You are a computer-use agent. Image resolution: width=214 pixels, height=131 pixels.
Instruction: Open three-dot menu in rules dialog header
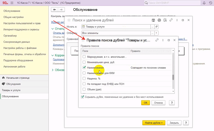click(163, 40)
